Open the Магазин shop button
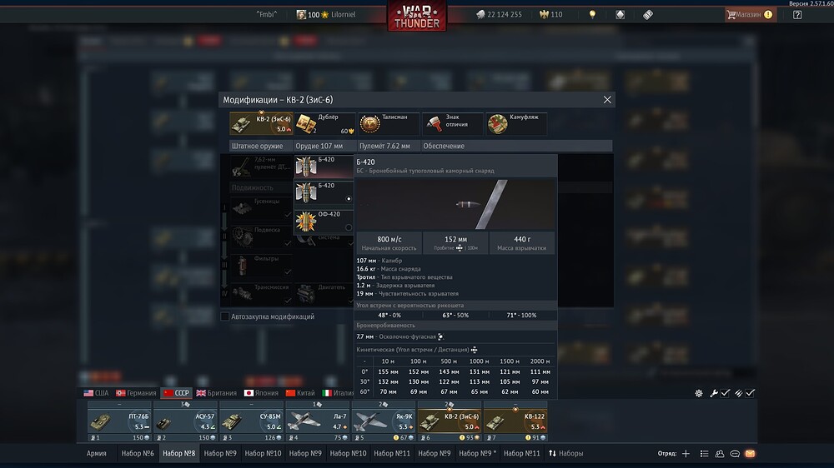 pyautogui.click(x=750, y=15)
